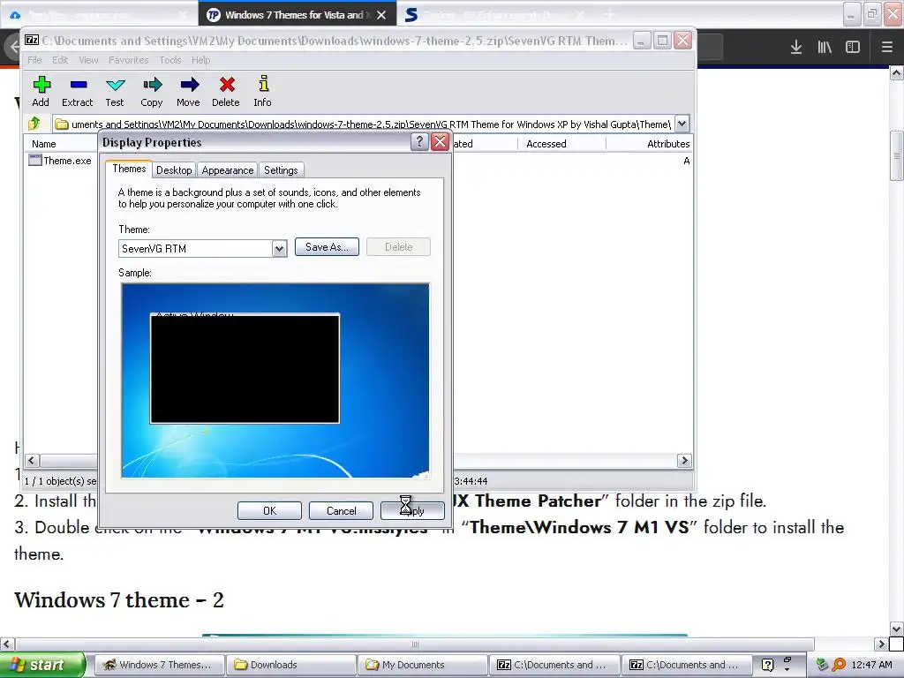Close the Windows 7 Themes browser tab
The image size is (904, 678).
point(381,15)
